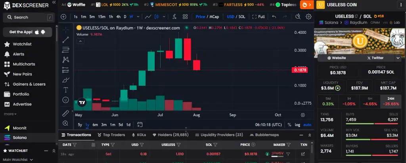Image resolution: width=406 pixels, height=163 pixels.
Task: Open the Liquidity Providers (23) tab
Action: (219, 135)
